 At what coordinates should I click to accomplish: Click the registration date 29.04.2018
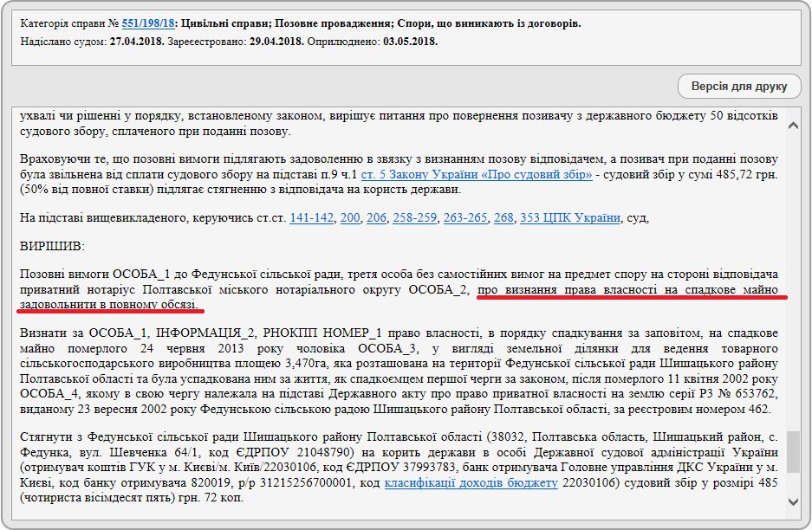point(276,42)
